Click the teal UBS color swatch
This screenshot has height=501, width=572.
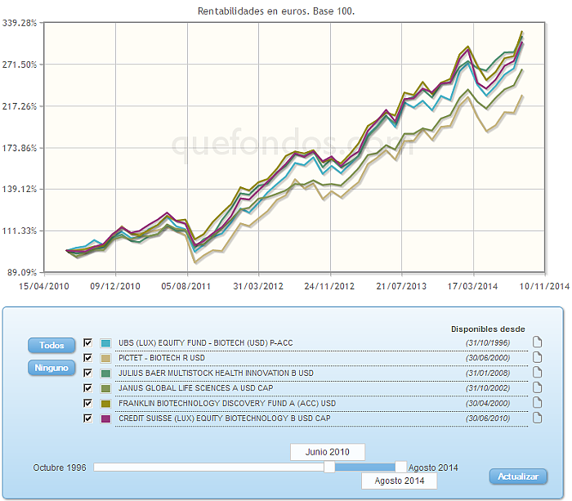pos(105,343)
